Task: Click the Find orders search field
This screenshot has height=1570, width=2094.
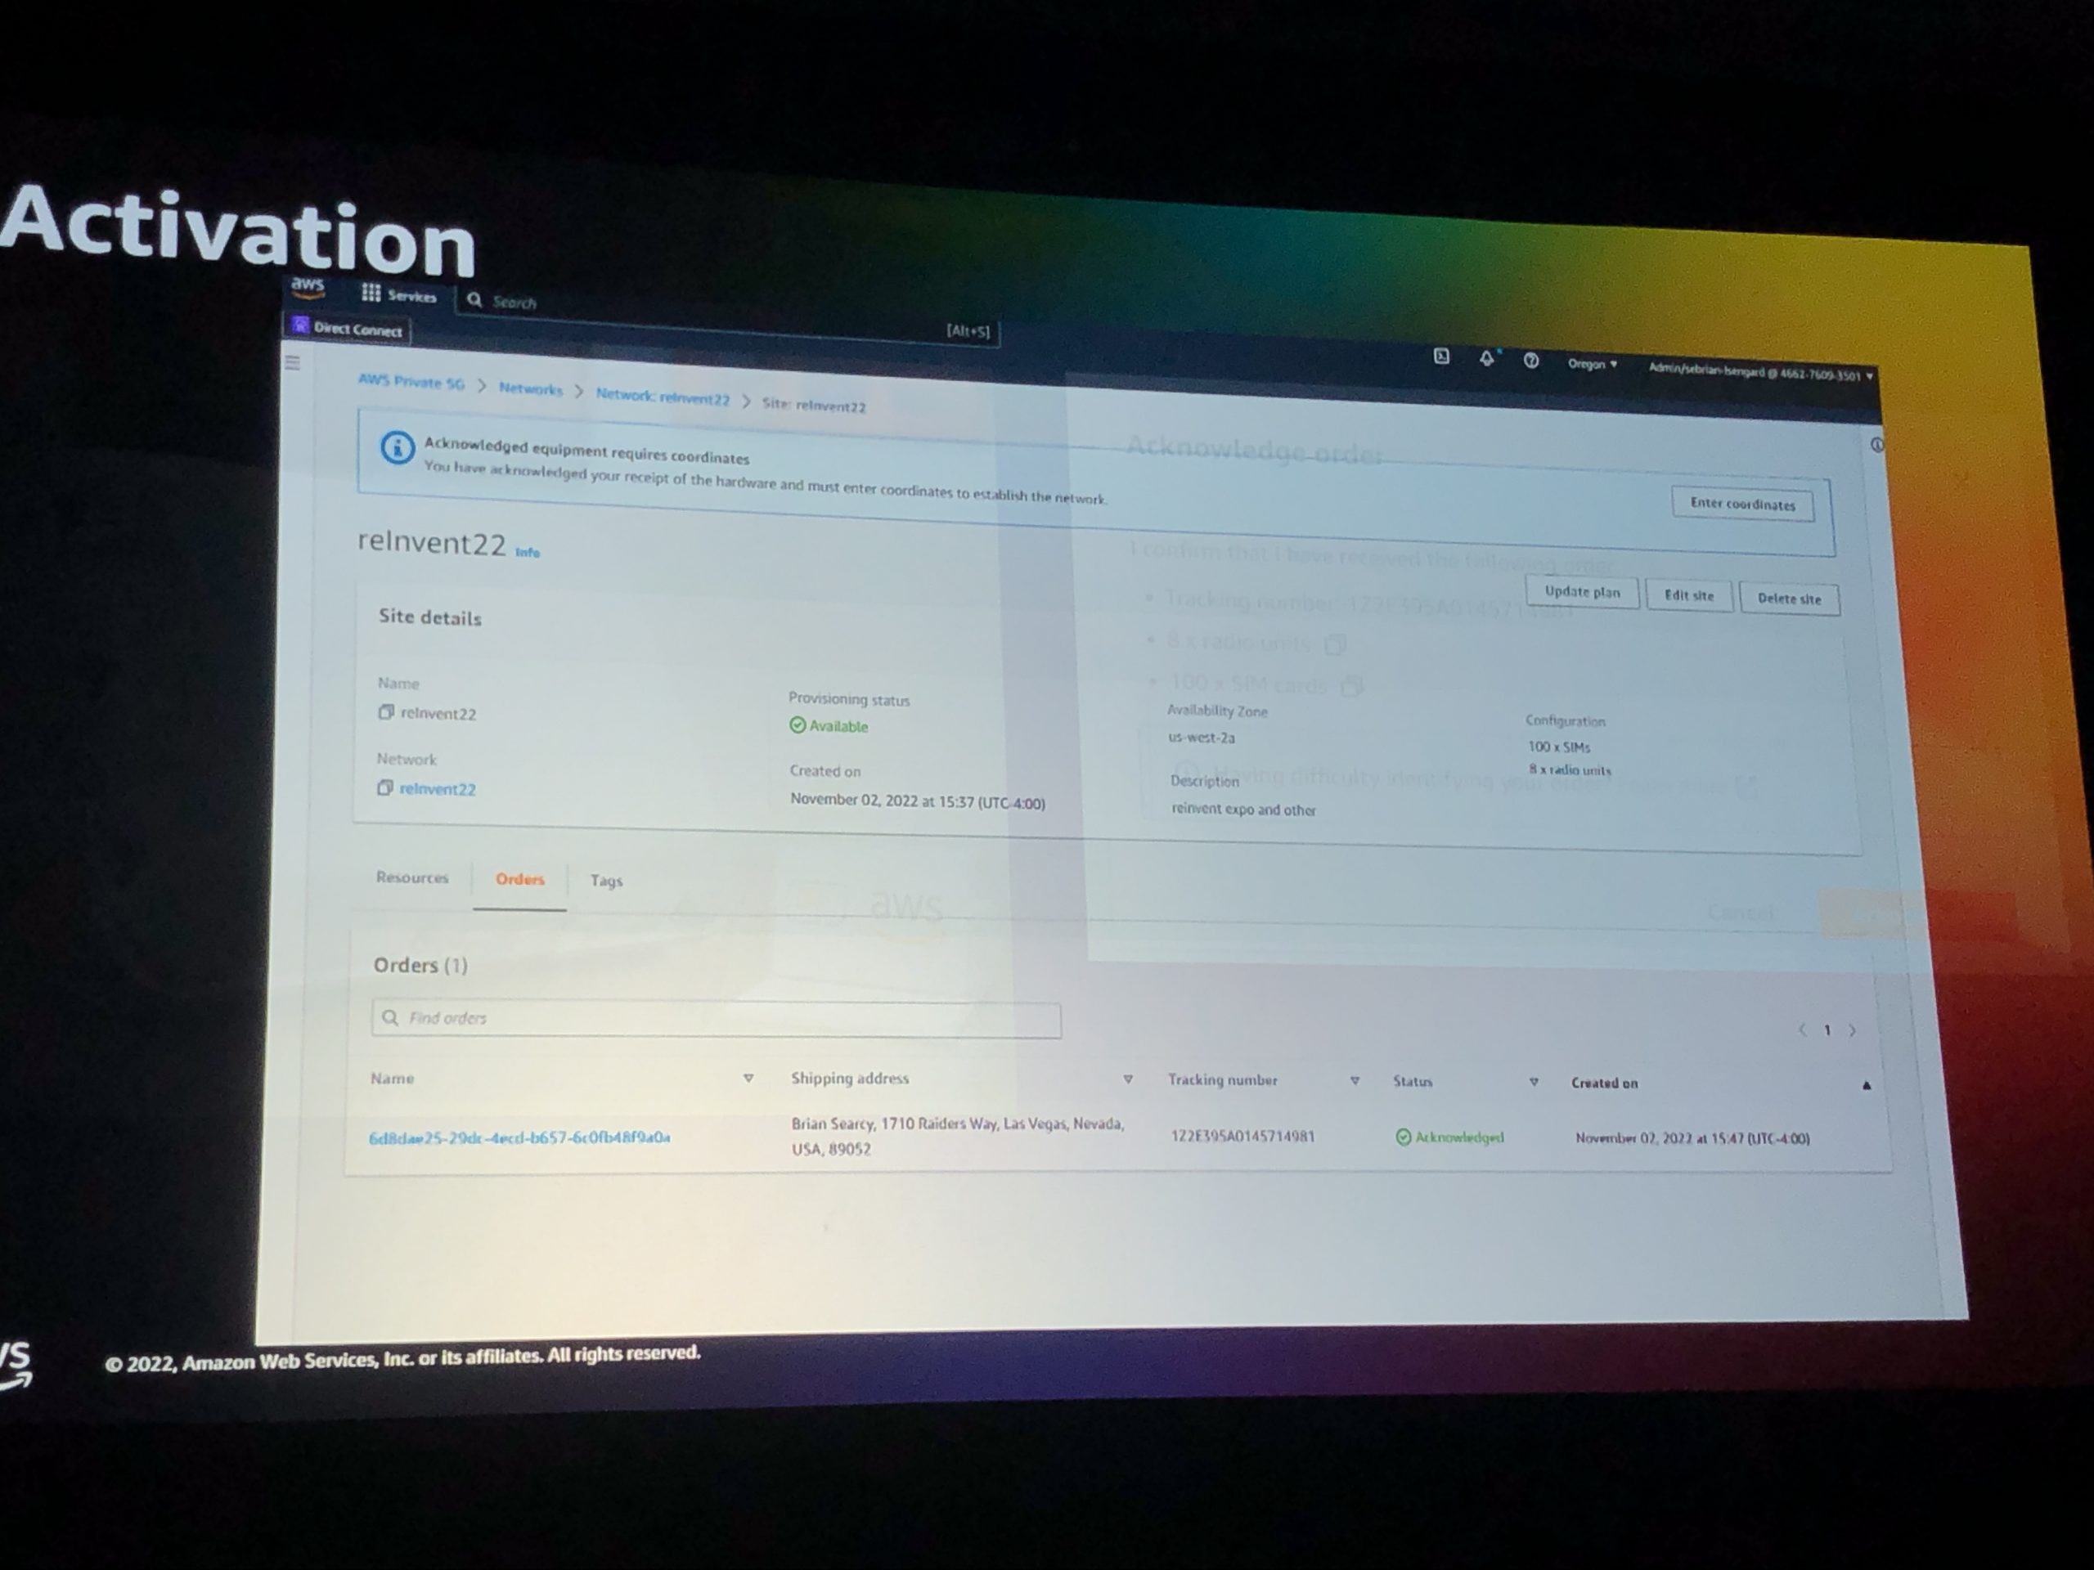Action: tap(716, 1019)
